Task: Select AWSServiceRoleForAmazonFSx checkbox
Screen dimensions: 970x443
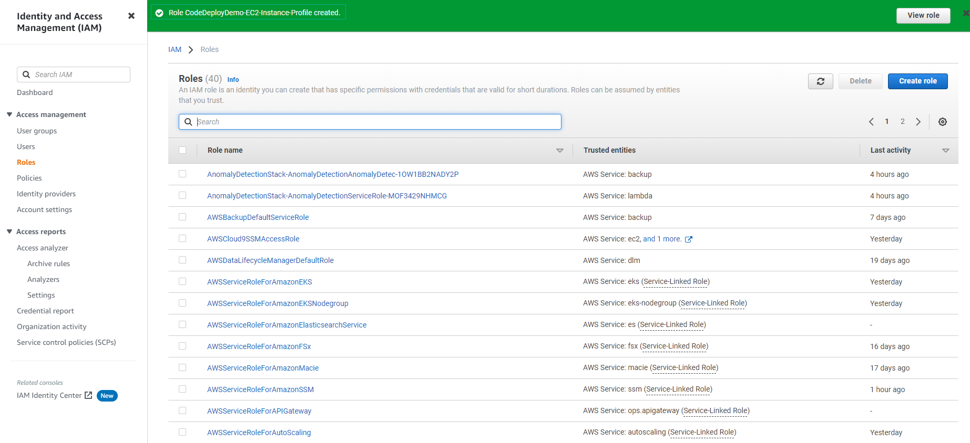Action: click(182, 346)
